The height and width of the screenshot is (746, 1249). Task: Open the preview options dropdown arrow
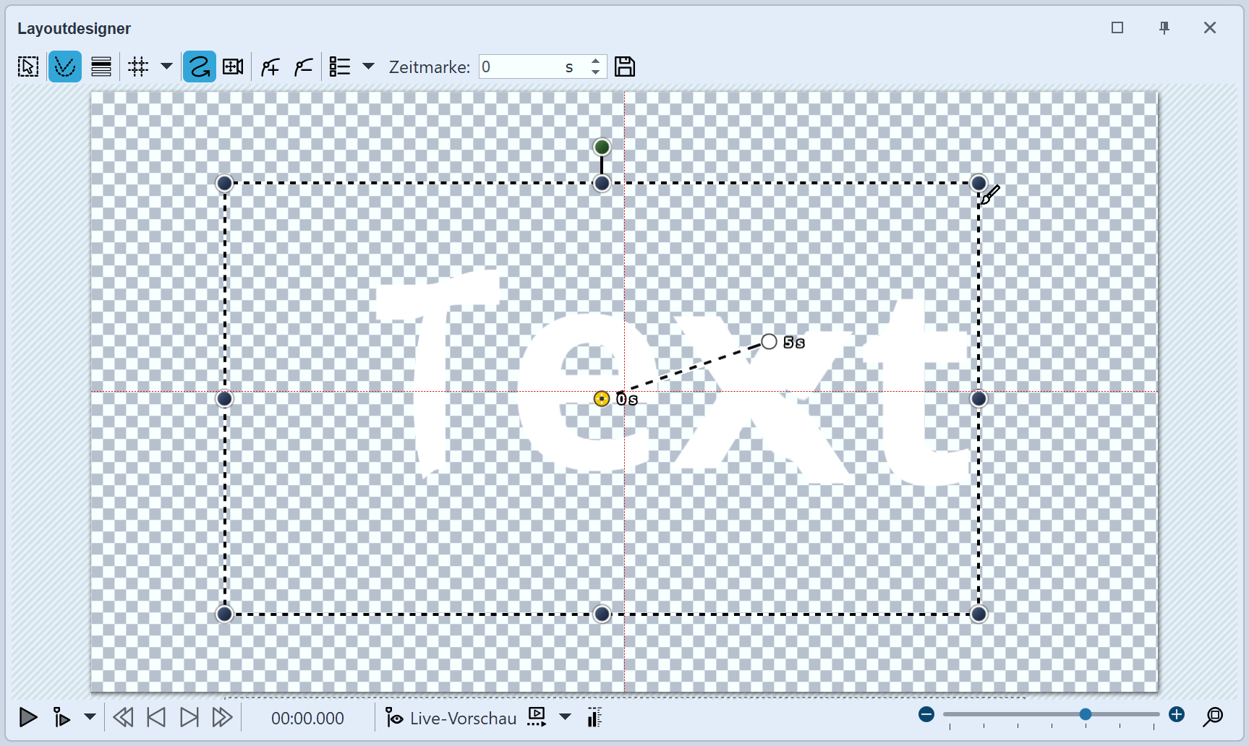click(x=566, y=717)
